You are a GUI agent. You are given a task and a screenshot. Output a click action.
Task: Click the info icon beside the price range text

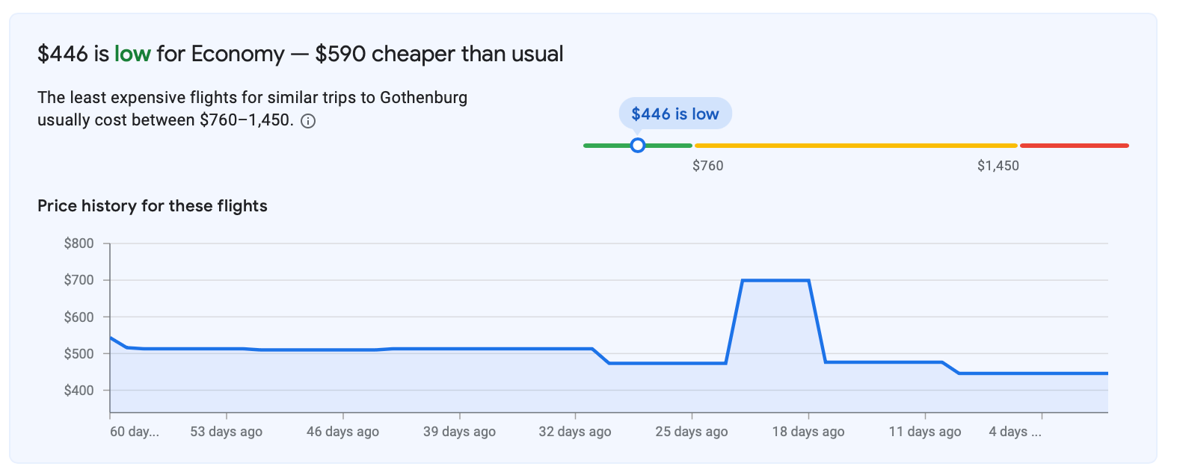tap(308, 121)
